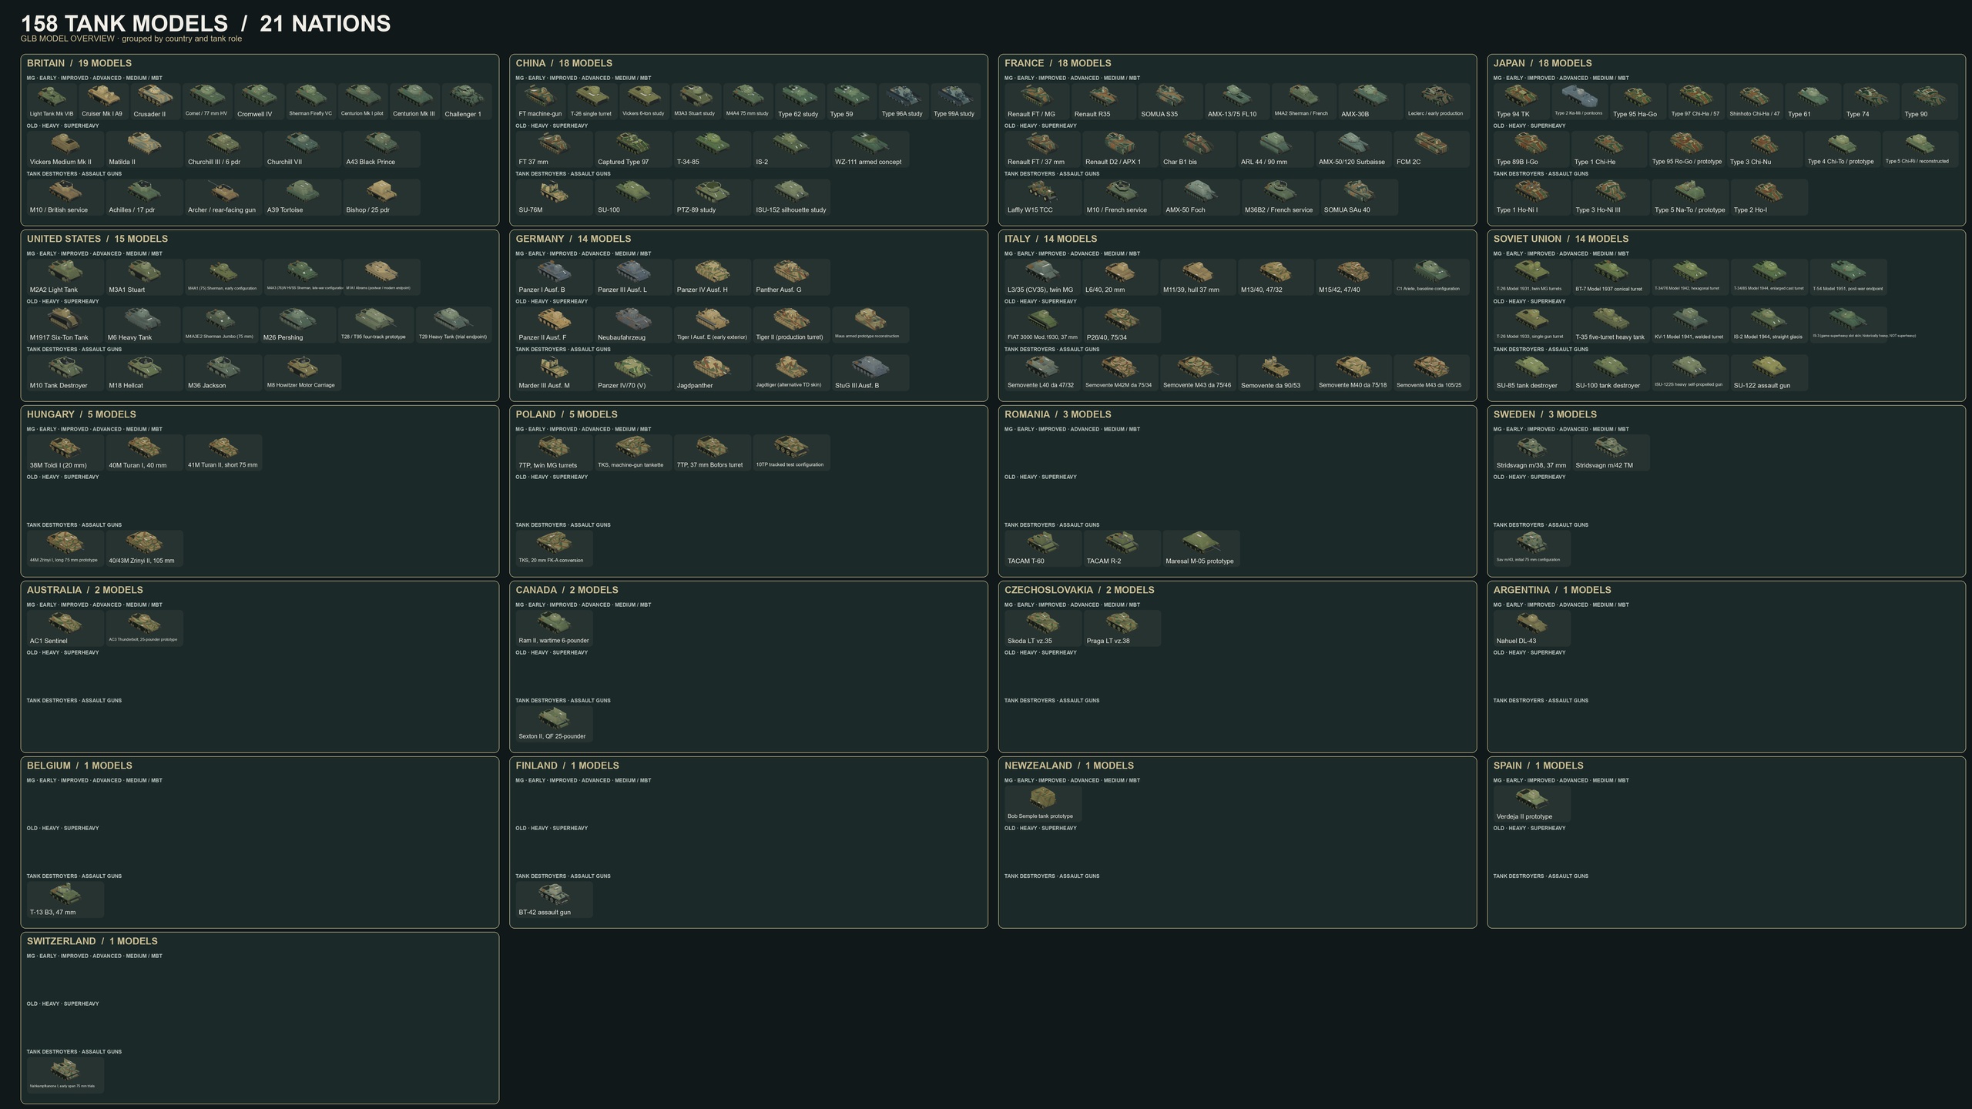Click the Crusader II tank model
The image size is (1972, 1109).
(155, 102)
